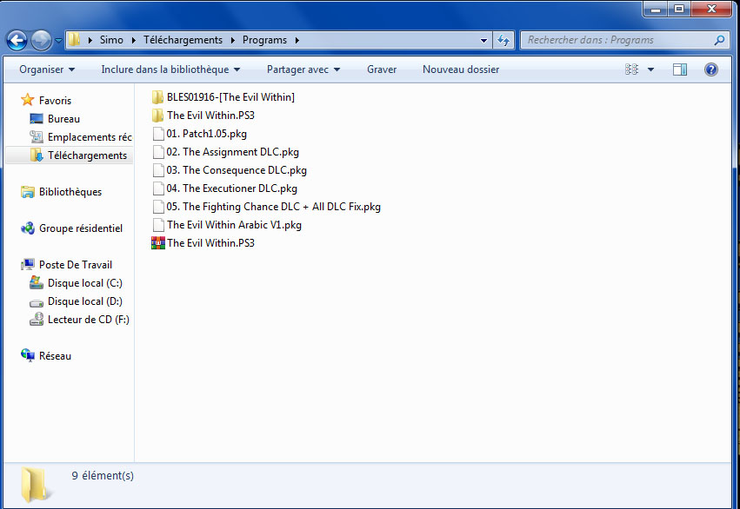The height and width of the screenshot is (509, 740).
Task: Select Disque local (C:) in navigation pane
Action: (x=84, y=283)
